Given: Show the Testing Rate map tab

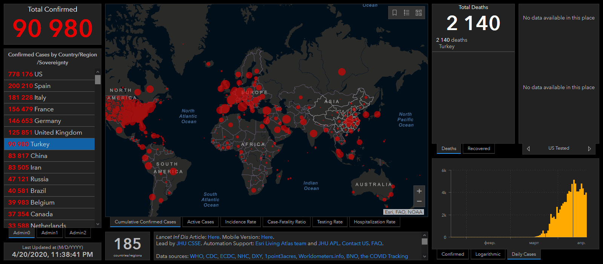Looking at the screenshot, I should click(330, 222).
